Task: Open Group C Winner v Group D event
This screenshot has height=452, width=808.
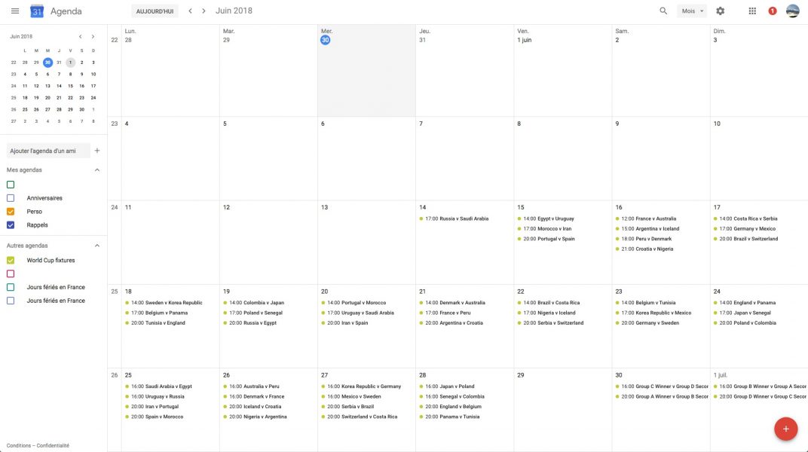Action: coord(662,386)
